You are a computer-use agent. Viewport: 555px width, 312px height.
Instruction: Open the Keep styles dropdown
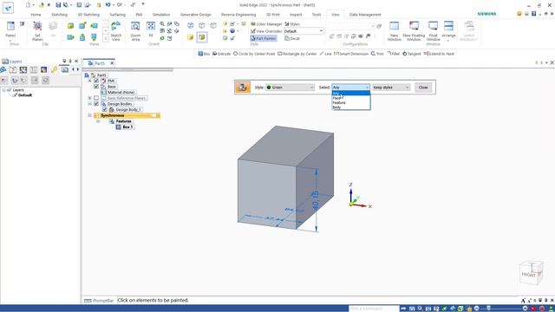[391, 88]
